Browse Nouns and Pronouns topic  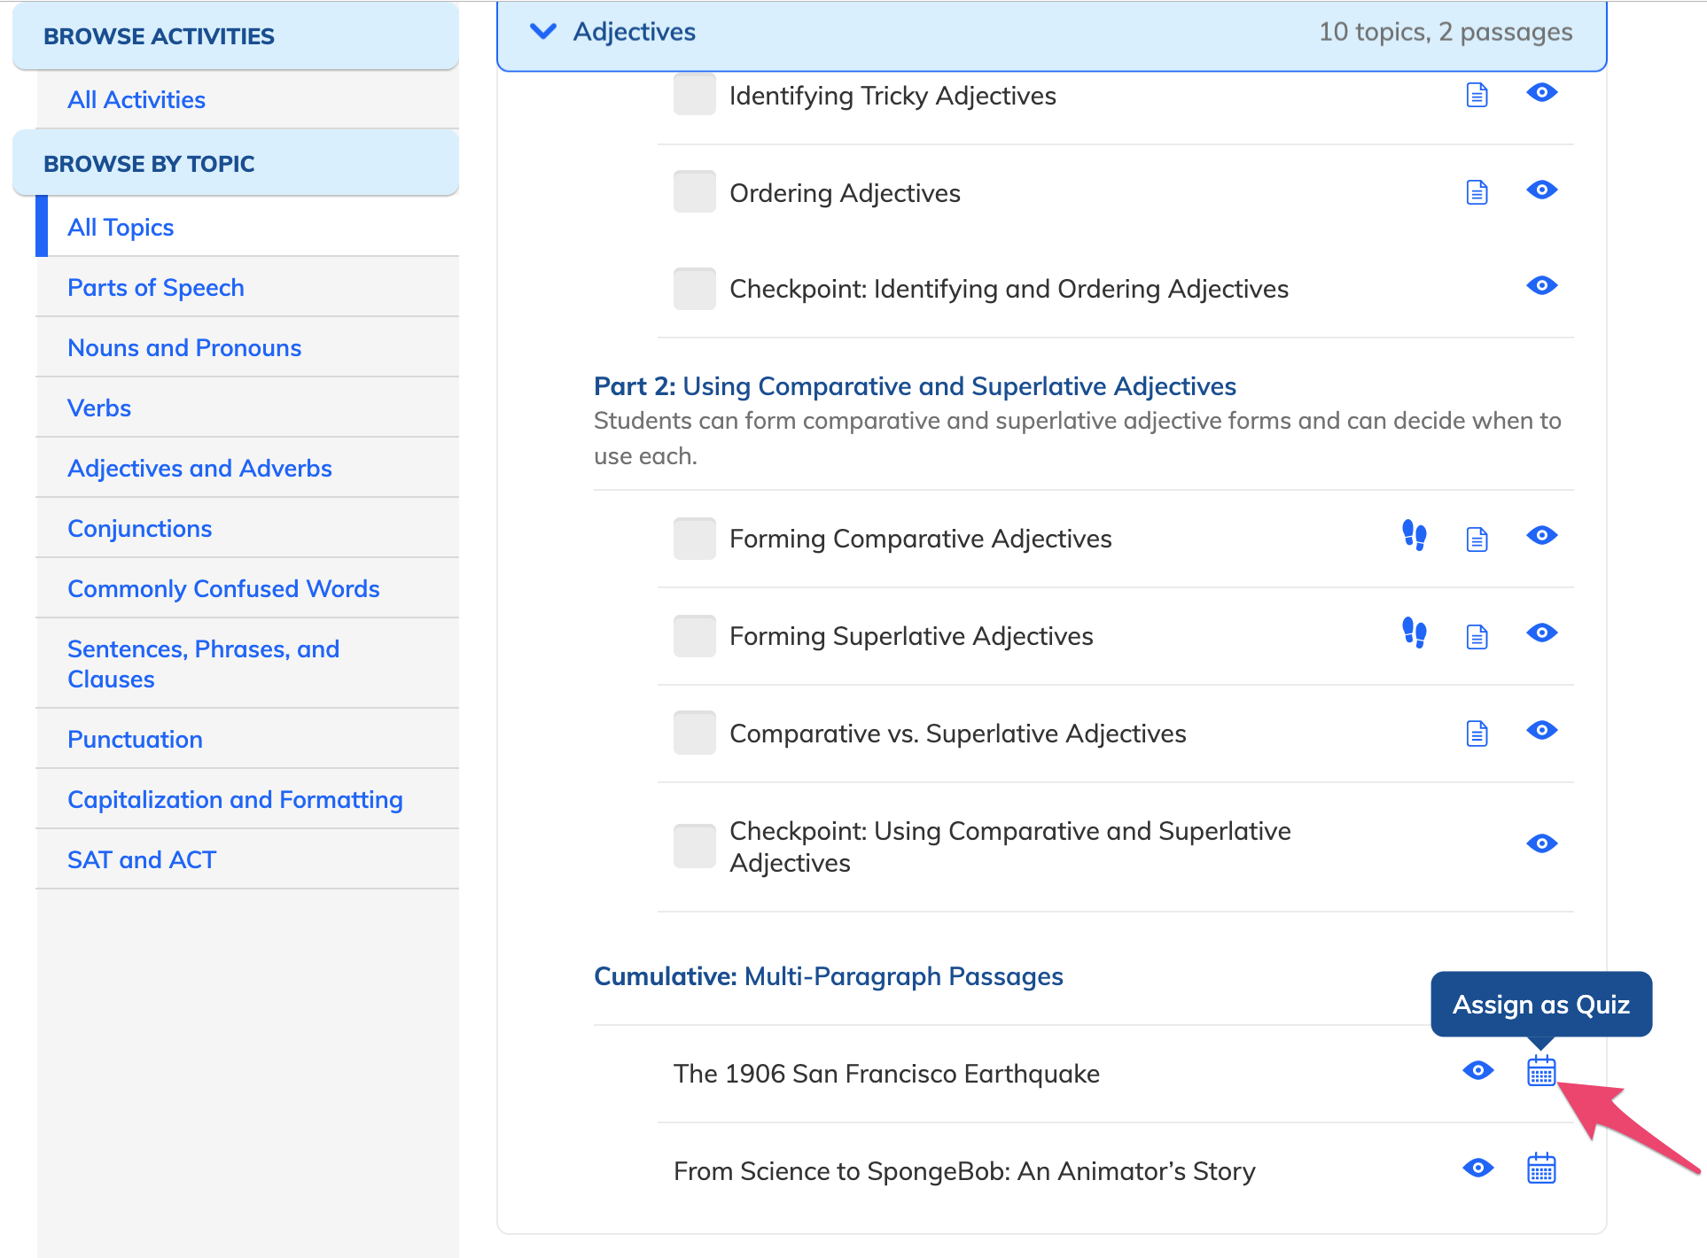click(x=184, y=347)
